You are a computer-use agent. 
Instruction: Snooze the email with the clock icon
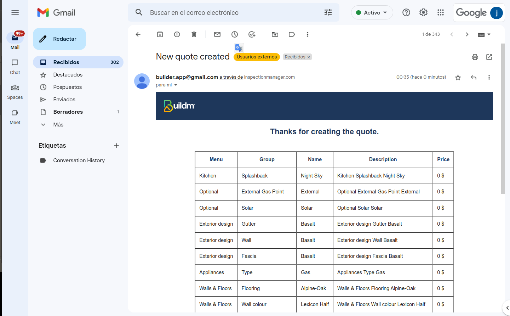[x=235, y=34]
